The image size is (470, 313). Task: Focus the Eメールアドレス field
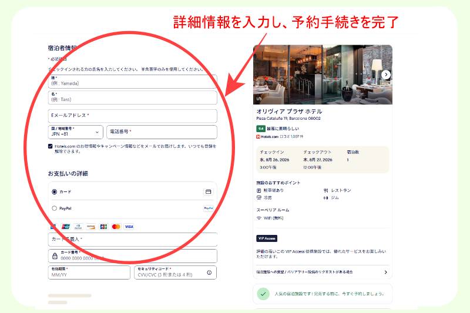pos(133,116)
